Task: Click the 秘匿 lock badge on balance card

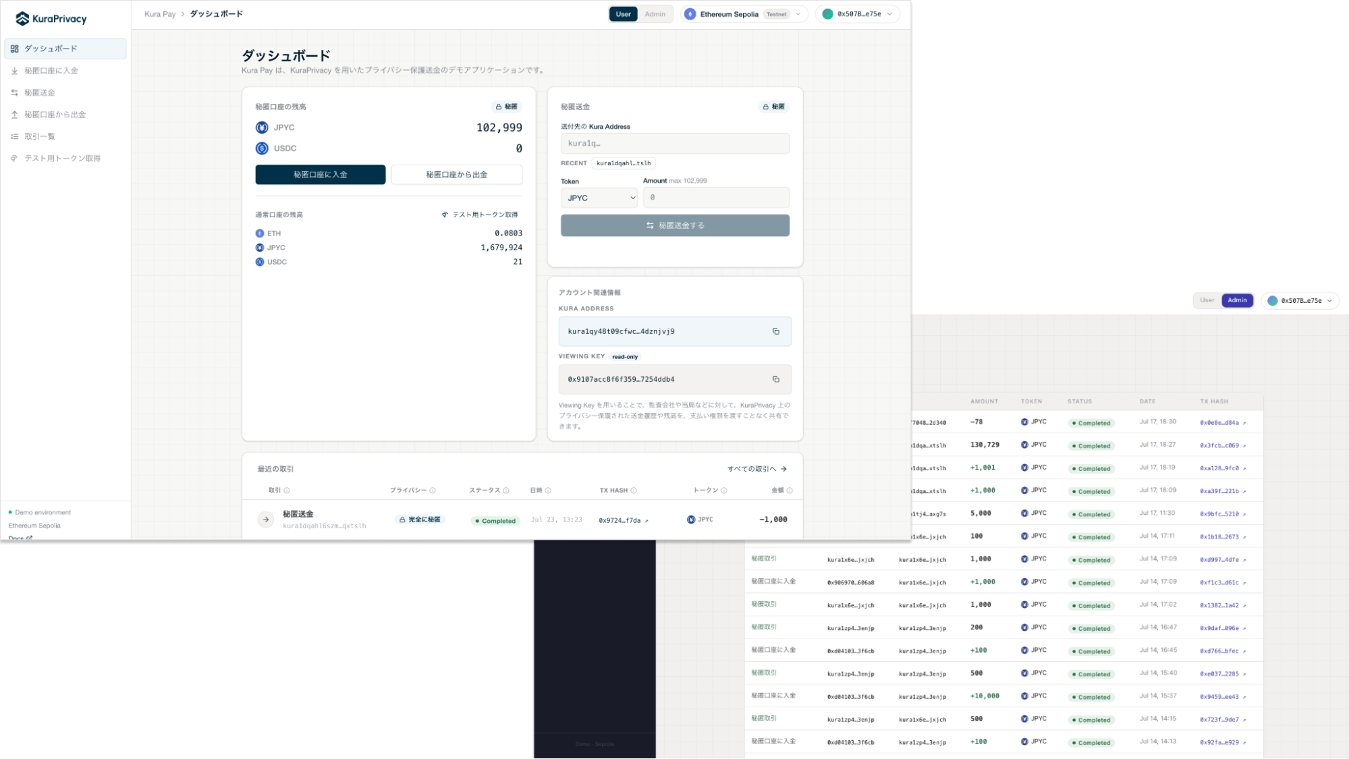Action: pos(506,107)
